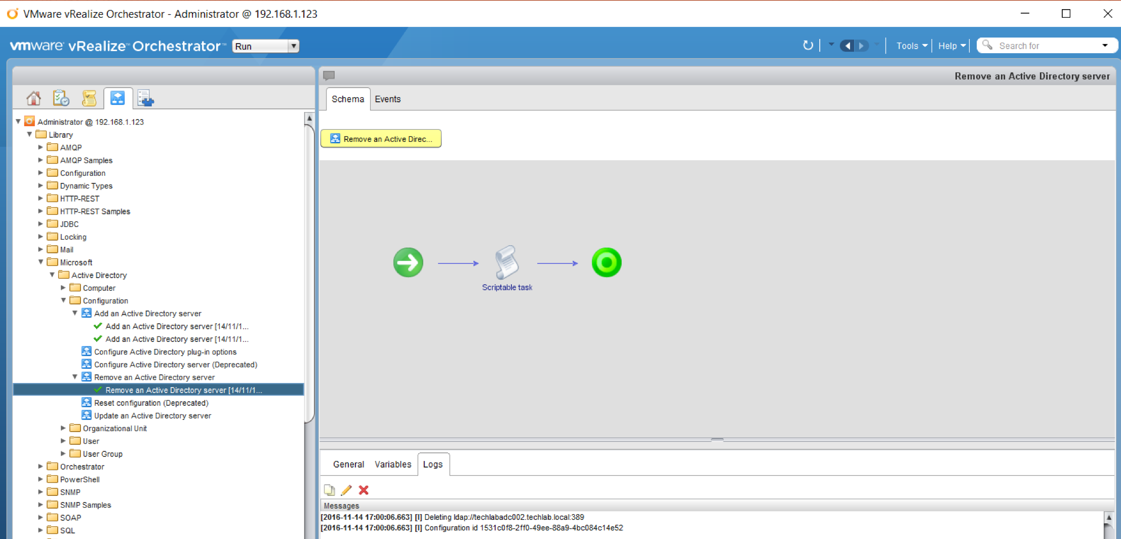Select the End workflow element

point(607,262)
